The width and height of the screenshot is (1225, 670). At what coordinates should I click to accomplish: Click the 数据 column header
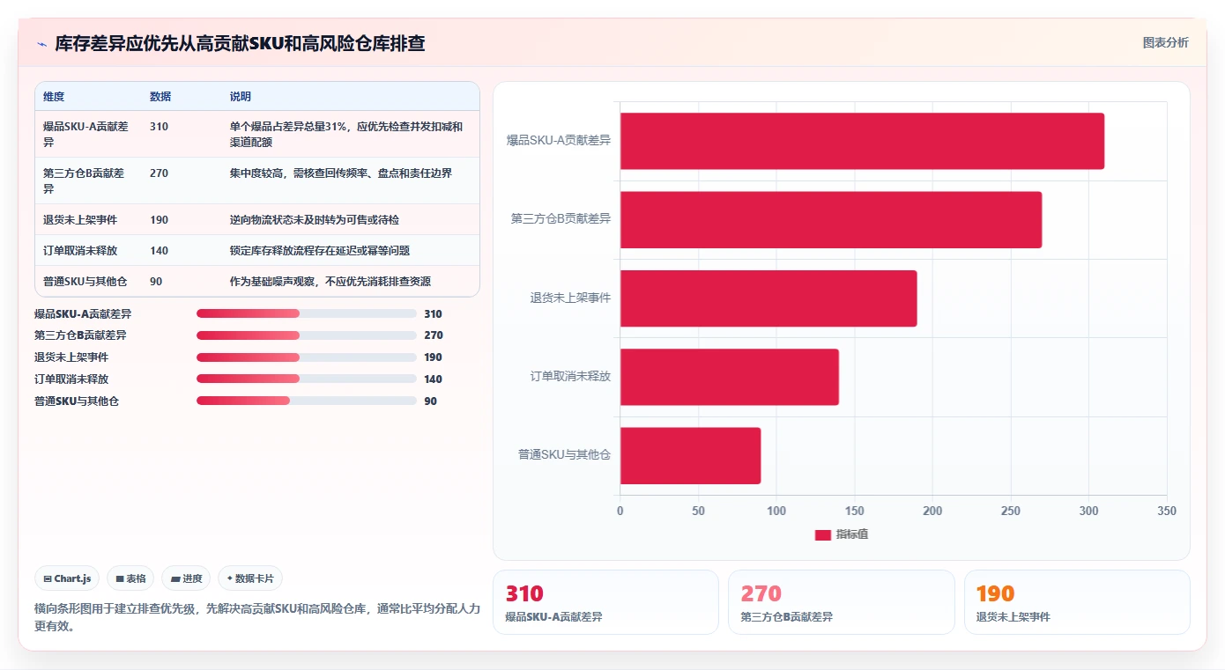coord(160,97)
